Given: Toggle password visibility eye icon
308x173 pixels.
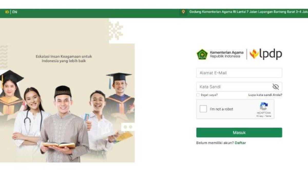Looking at the screenshot, I should click(276, 87).
